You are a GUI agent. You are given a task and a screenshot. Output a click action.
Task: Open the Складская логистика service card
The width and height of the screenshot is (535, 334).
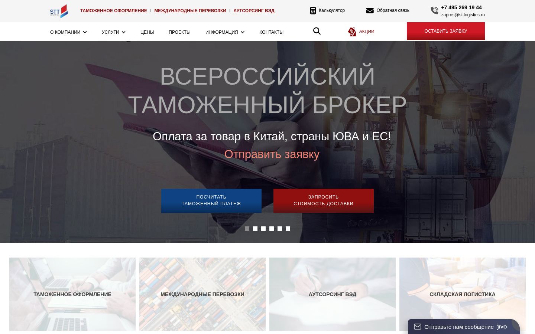click(463, 294)
